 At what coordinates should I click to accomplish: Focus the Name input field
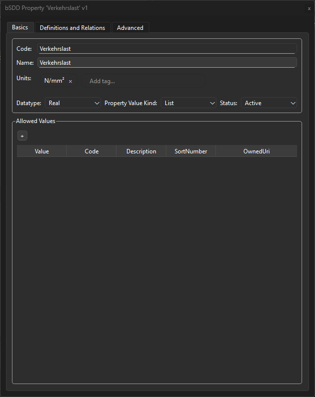click(167, 63)
